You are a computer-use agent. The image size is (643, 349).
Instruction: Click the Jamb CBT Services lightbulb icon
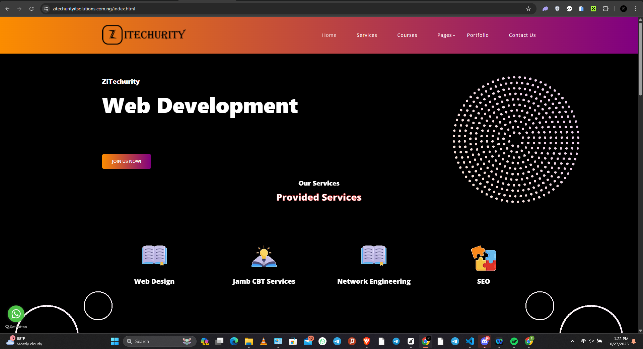coord(264,257)
